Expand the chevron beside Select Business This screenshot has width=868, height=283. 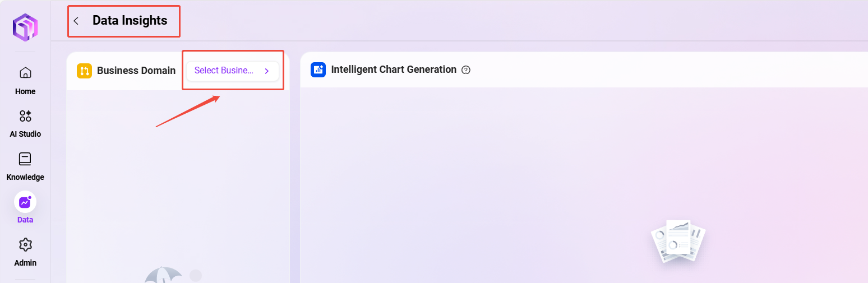pyautogui.click(x=267, y=71)
